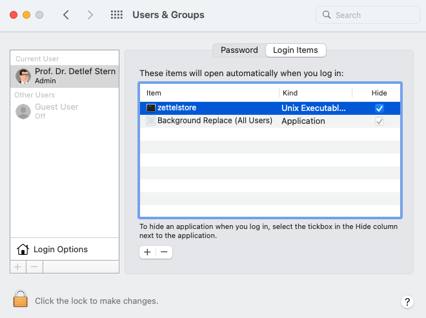Image resolution: width=426 pixels, height=318 pixels.
Task: Click the zettelstore terminal icon
Action: (151, 108)
